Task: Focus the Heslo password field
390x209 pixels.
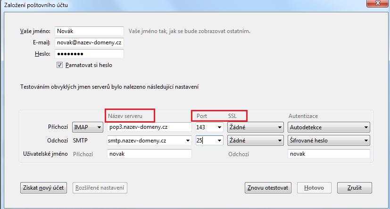Action: click(89, 54)
